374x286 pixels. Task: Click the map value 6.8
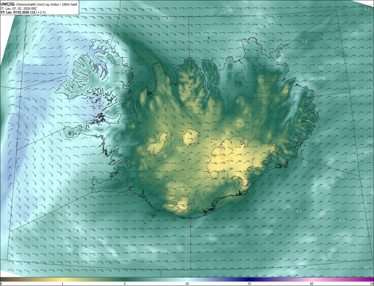pyautogui.click(x=223, y=13)
